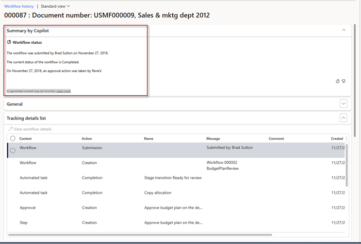Image resolution: width=361 pixels, height=244 pixels.
Task: Sort by the Action column header
Action: [87, 139]
